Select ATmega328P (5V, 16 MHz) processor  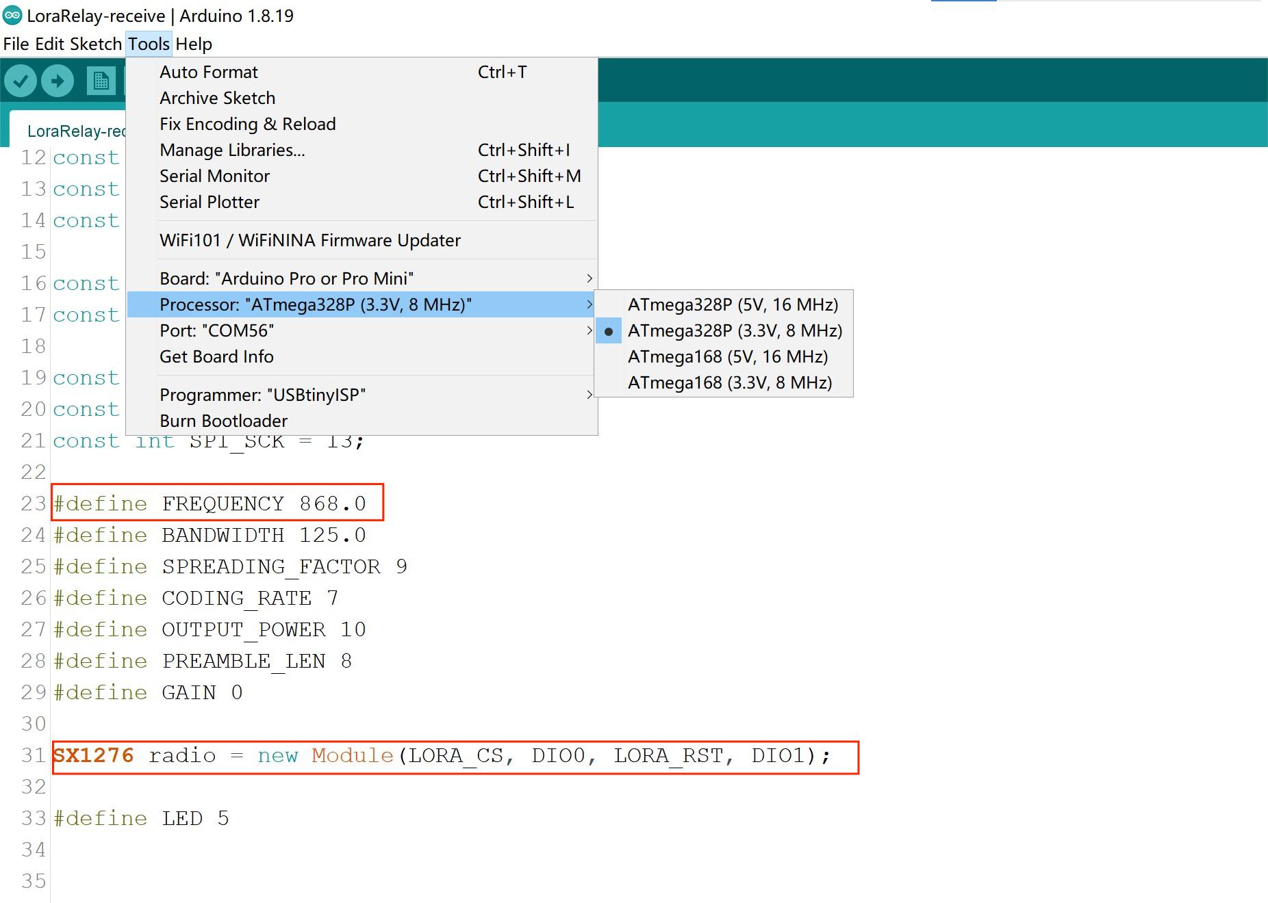coord(724,304)
